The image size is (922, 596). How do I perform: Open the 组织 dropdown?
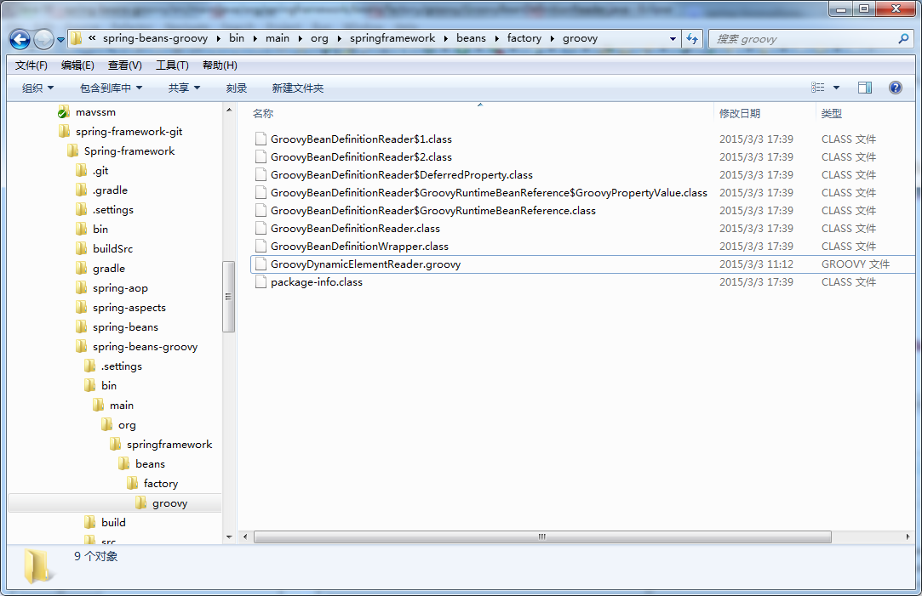point(37,88)
